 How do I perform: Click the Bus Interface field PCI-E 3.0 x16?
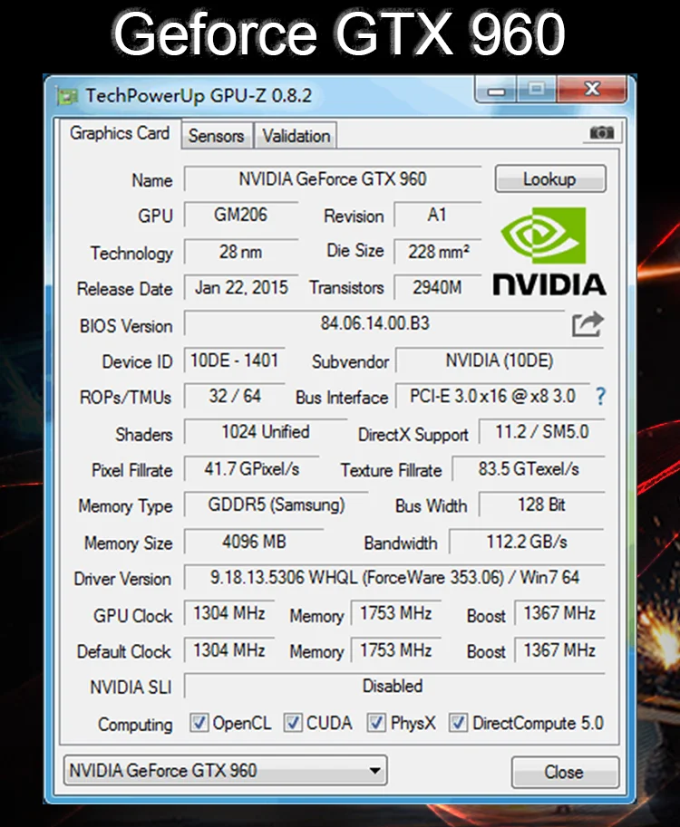click(492, 396)
